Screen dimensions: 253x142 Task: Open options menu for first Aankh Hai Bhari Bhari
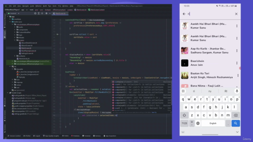click(237, 26)
